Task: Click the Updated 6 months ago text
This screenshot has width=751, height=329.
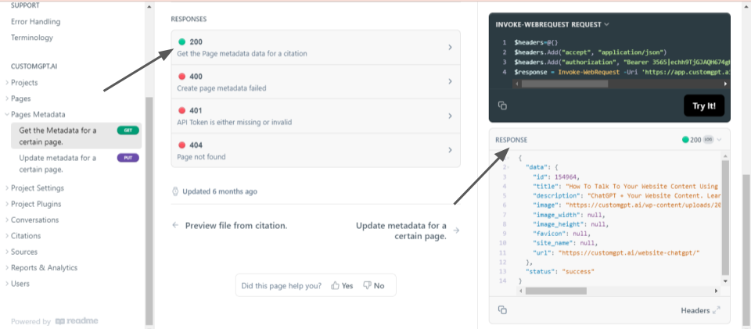Action: [219, 191]
